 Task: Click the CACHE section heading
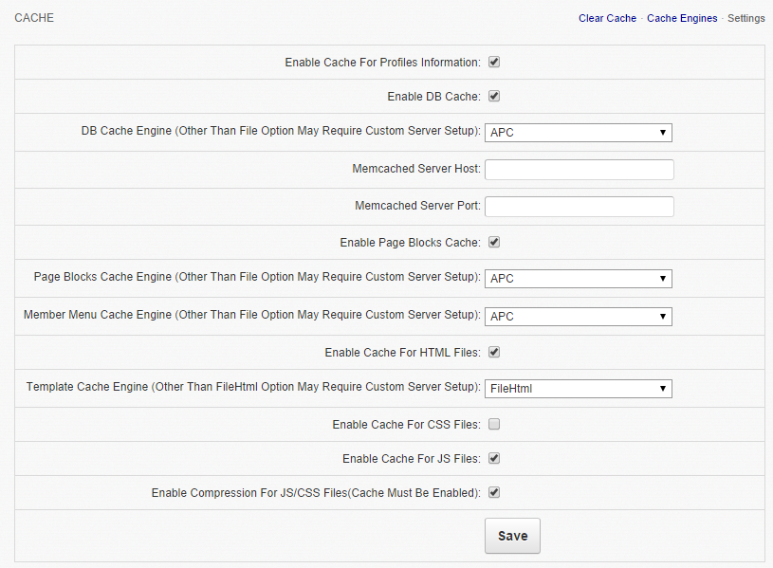pos(34,18)
